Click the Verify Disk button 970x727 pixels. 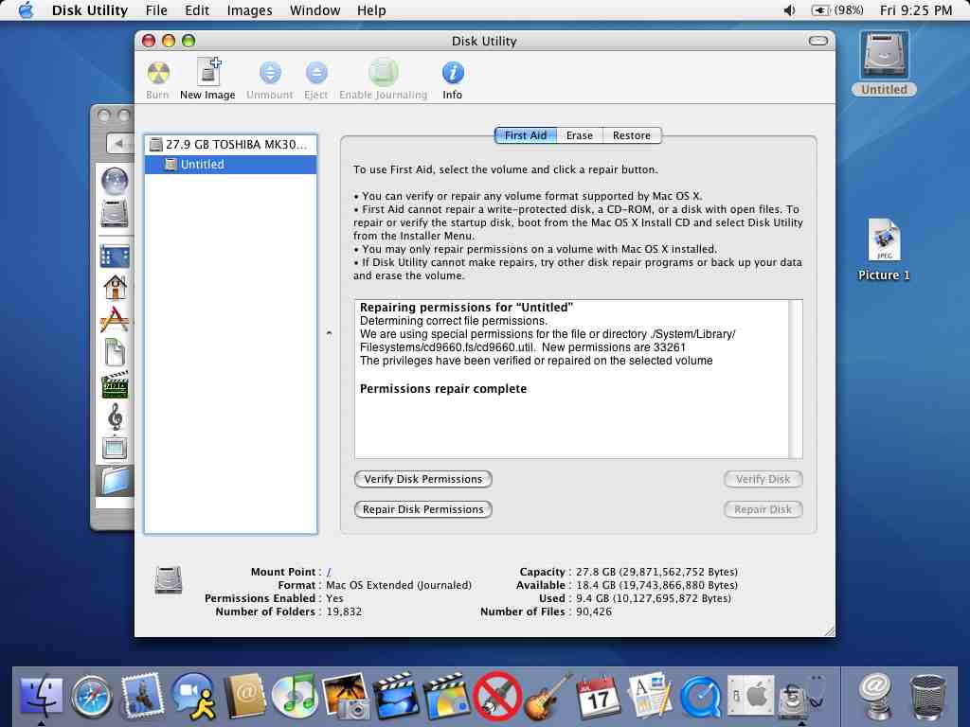[763, 479]
